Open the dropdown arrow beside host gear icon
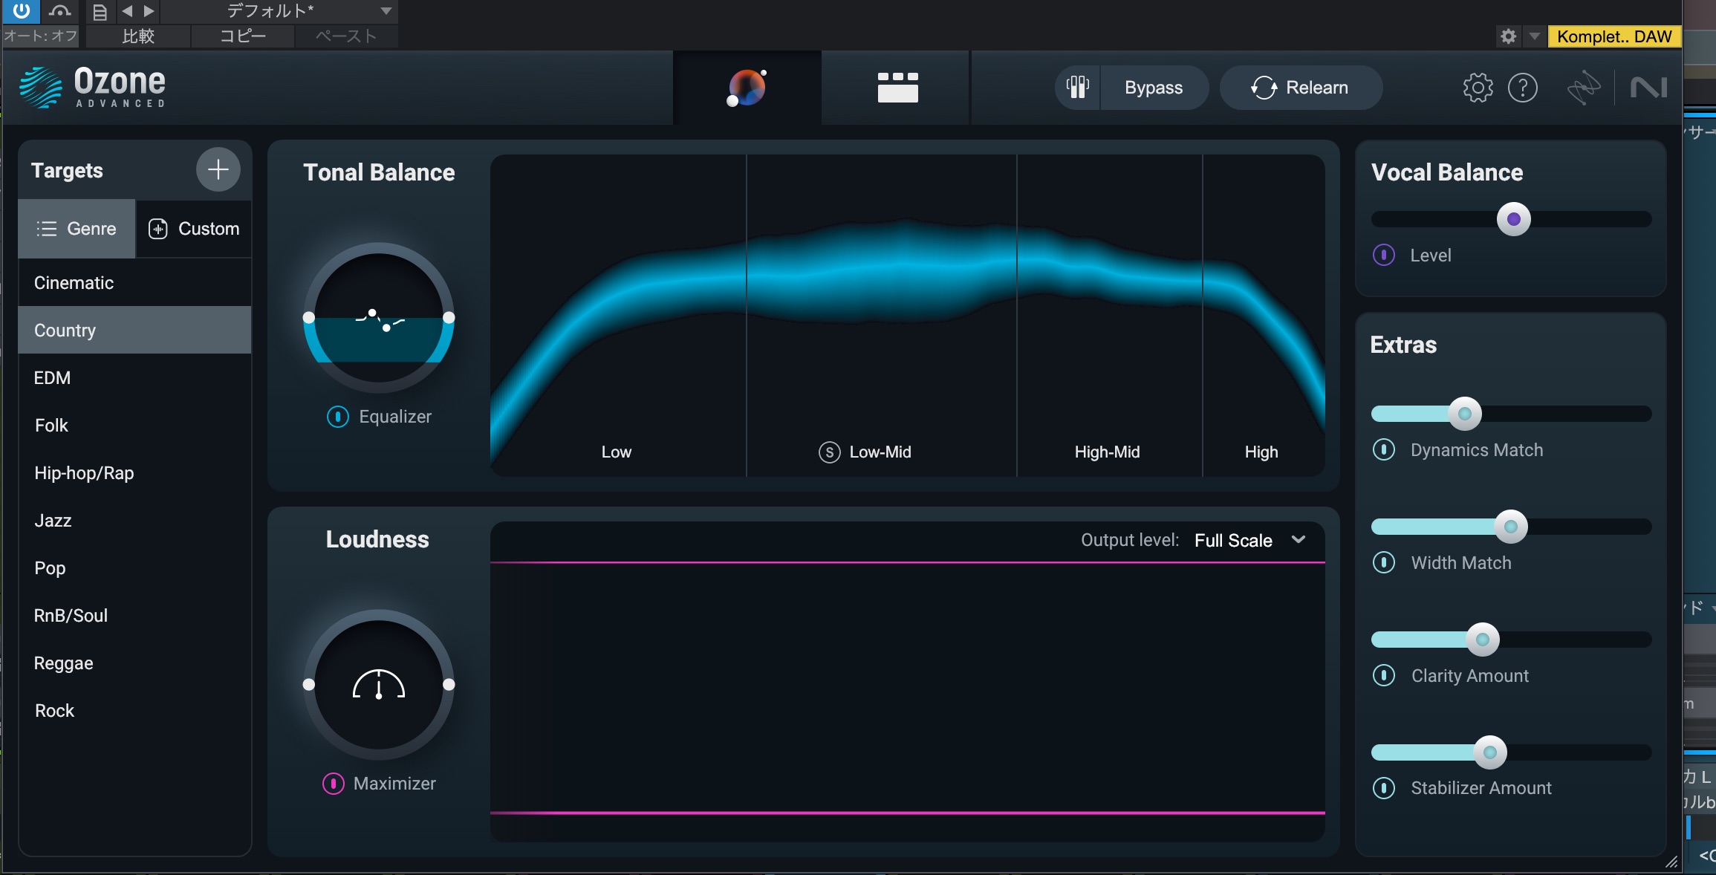1716x875 pixels. click(1534, 36)
